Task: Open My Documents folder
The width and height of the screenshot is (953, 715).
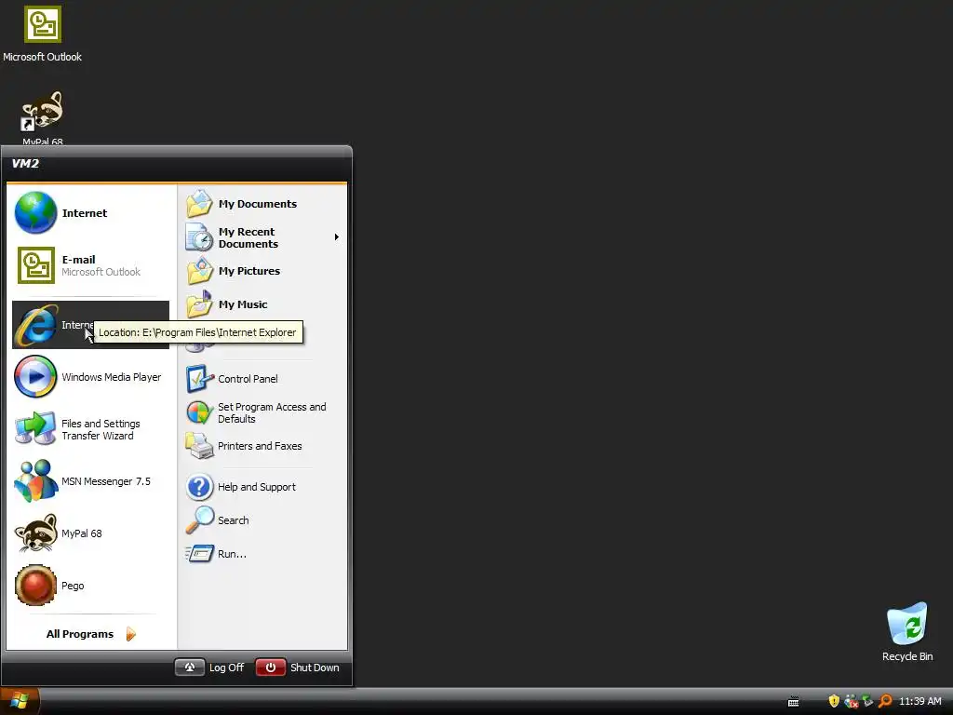Action: (262, 204)
